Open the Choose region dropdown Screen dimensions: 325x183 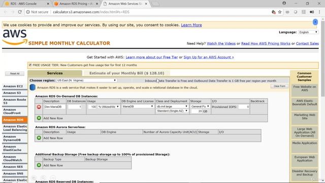87,80
